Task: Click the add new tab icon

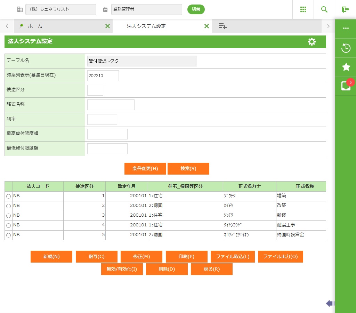Action: coord(222,26)
